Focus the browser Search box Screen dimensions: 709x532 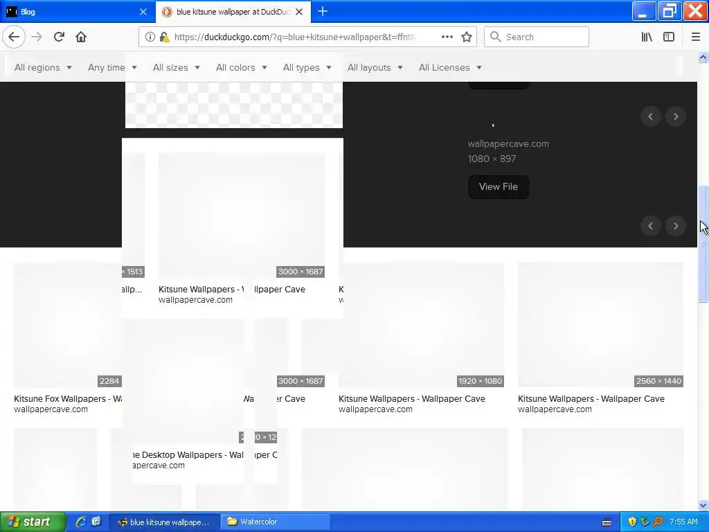point(537,37)
